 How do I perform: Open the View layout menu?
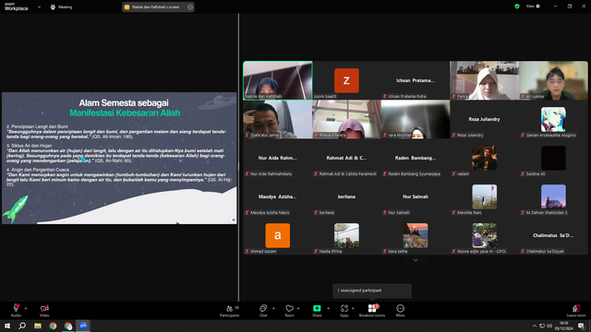(533, 6)
